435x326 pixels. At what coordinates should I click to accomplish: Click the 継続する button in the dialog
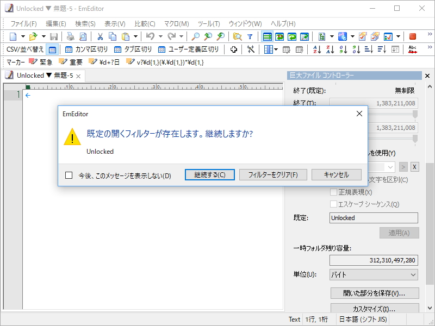[x=210, y=174]
